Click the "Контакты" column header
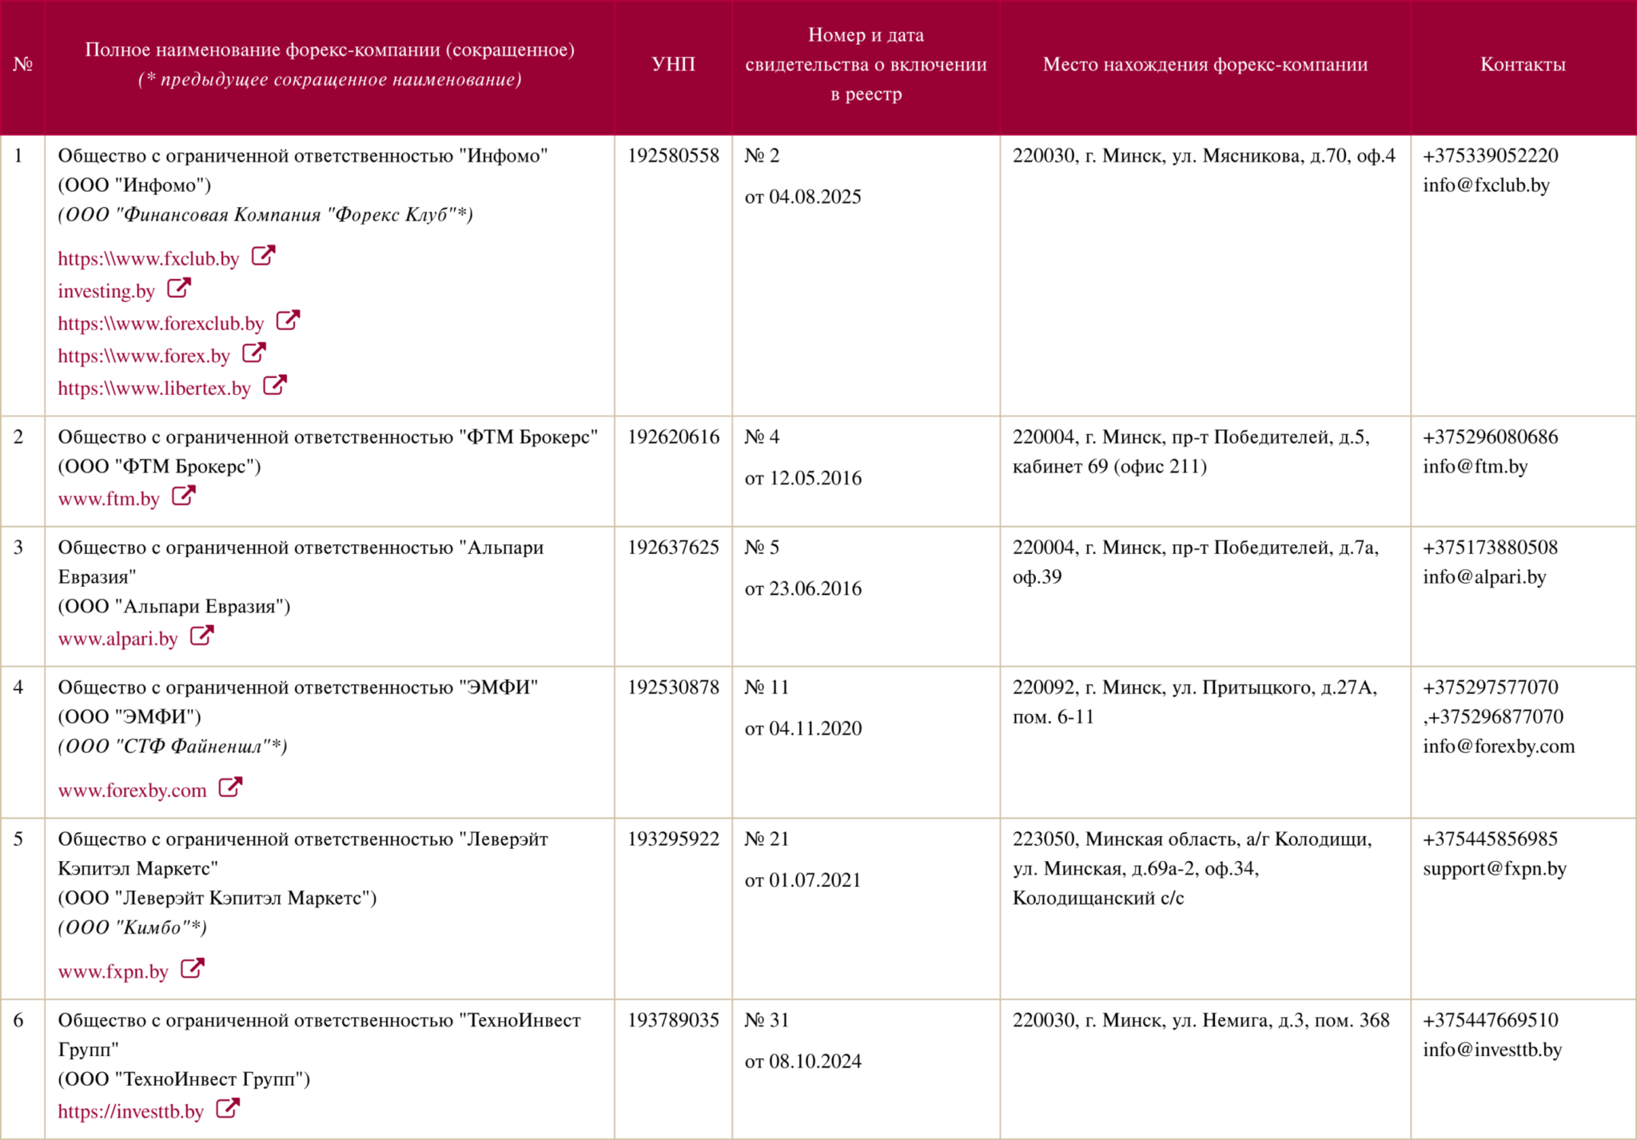The height and width of the screenshot is (1140, 1637). coord(1523,65)
